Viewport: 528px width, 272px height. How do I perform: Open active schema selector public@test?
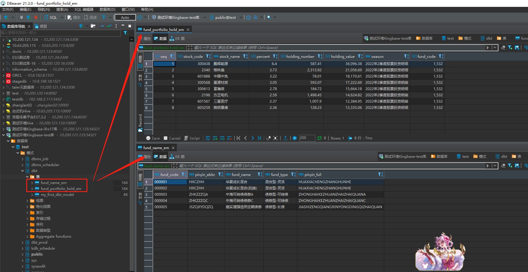tap(226, 17)
